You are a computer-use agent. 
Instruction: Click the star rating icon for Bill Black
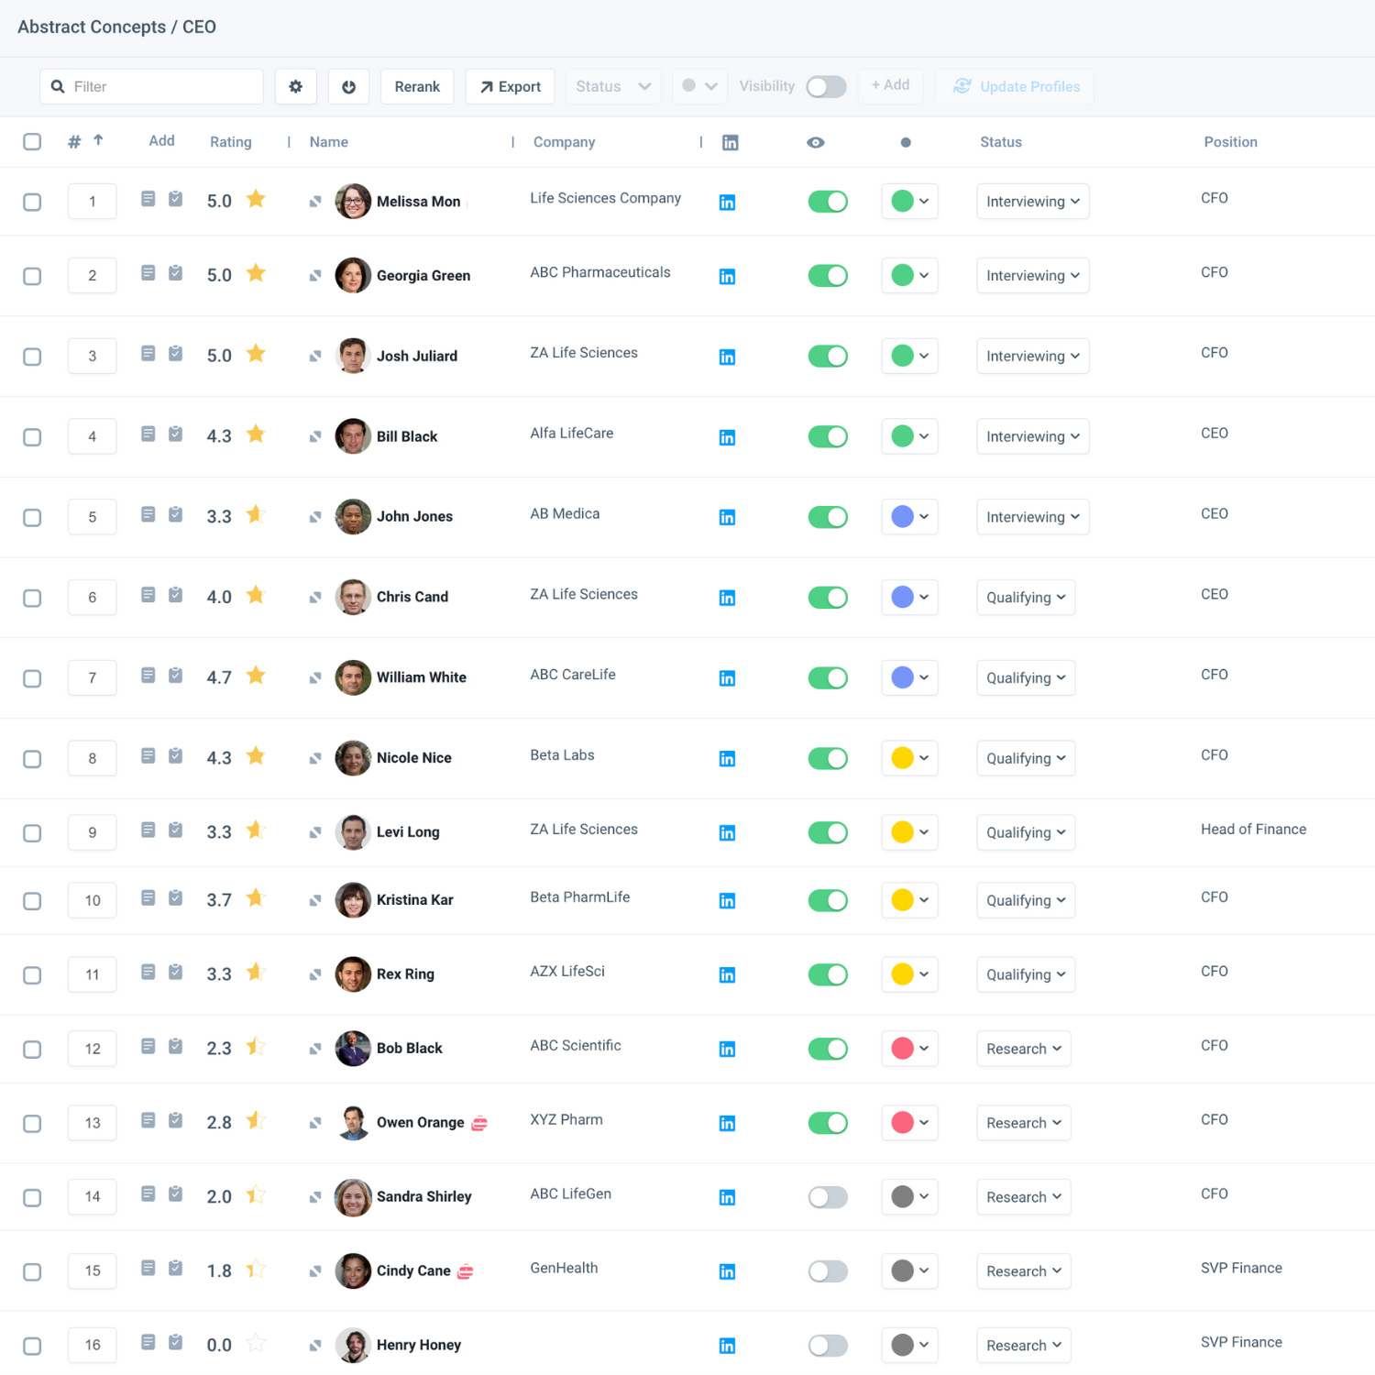(x=256, y=434)
